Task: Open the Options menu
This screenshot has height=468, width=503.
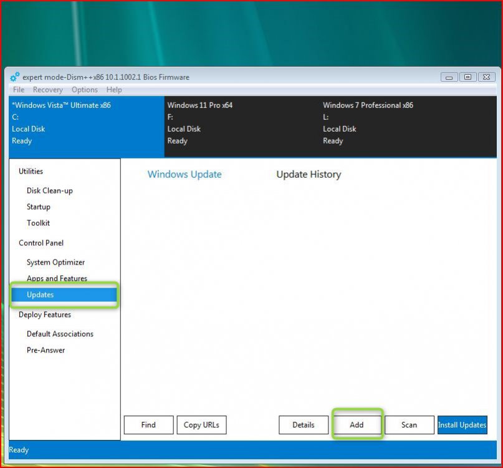Action: (85, 90)
